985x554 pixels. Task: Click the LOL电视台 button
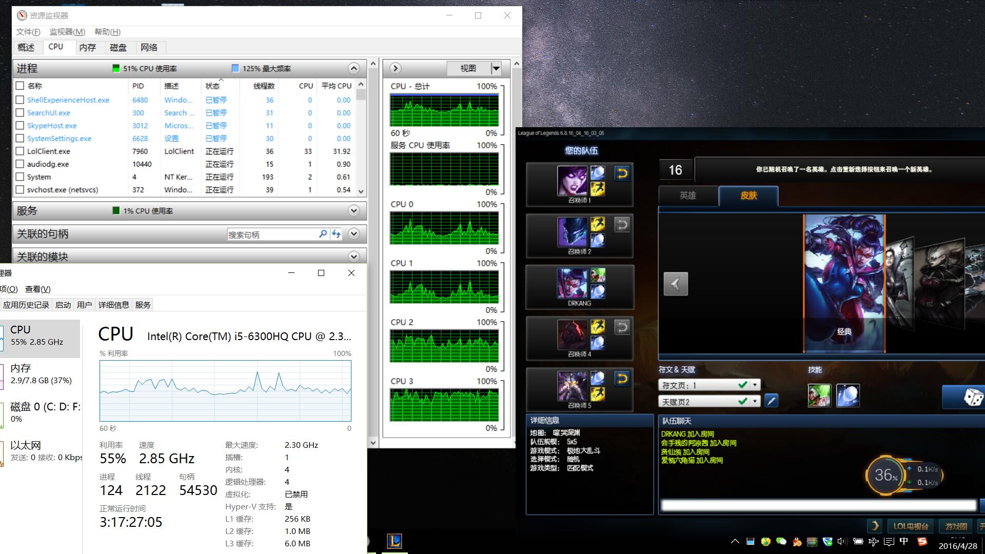coord(910,526)
